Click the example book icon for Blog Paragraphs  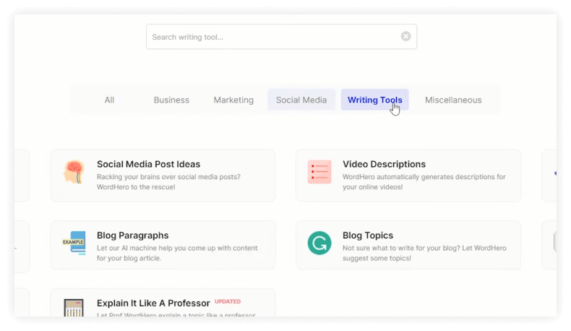74,243
